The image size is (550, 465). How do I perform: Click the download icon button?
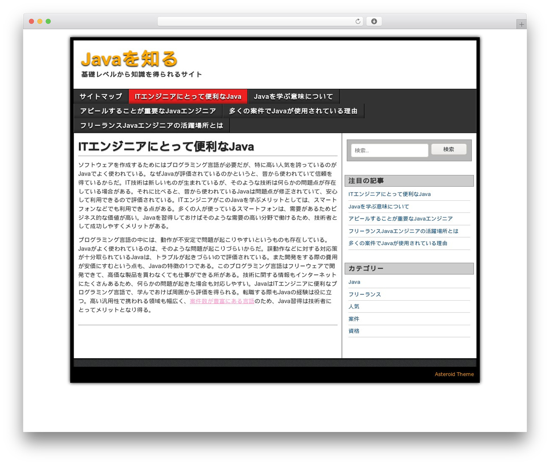(374, 21)
